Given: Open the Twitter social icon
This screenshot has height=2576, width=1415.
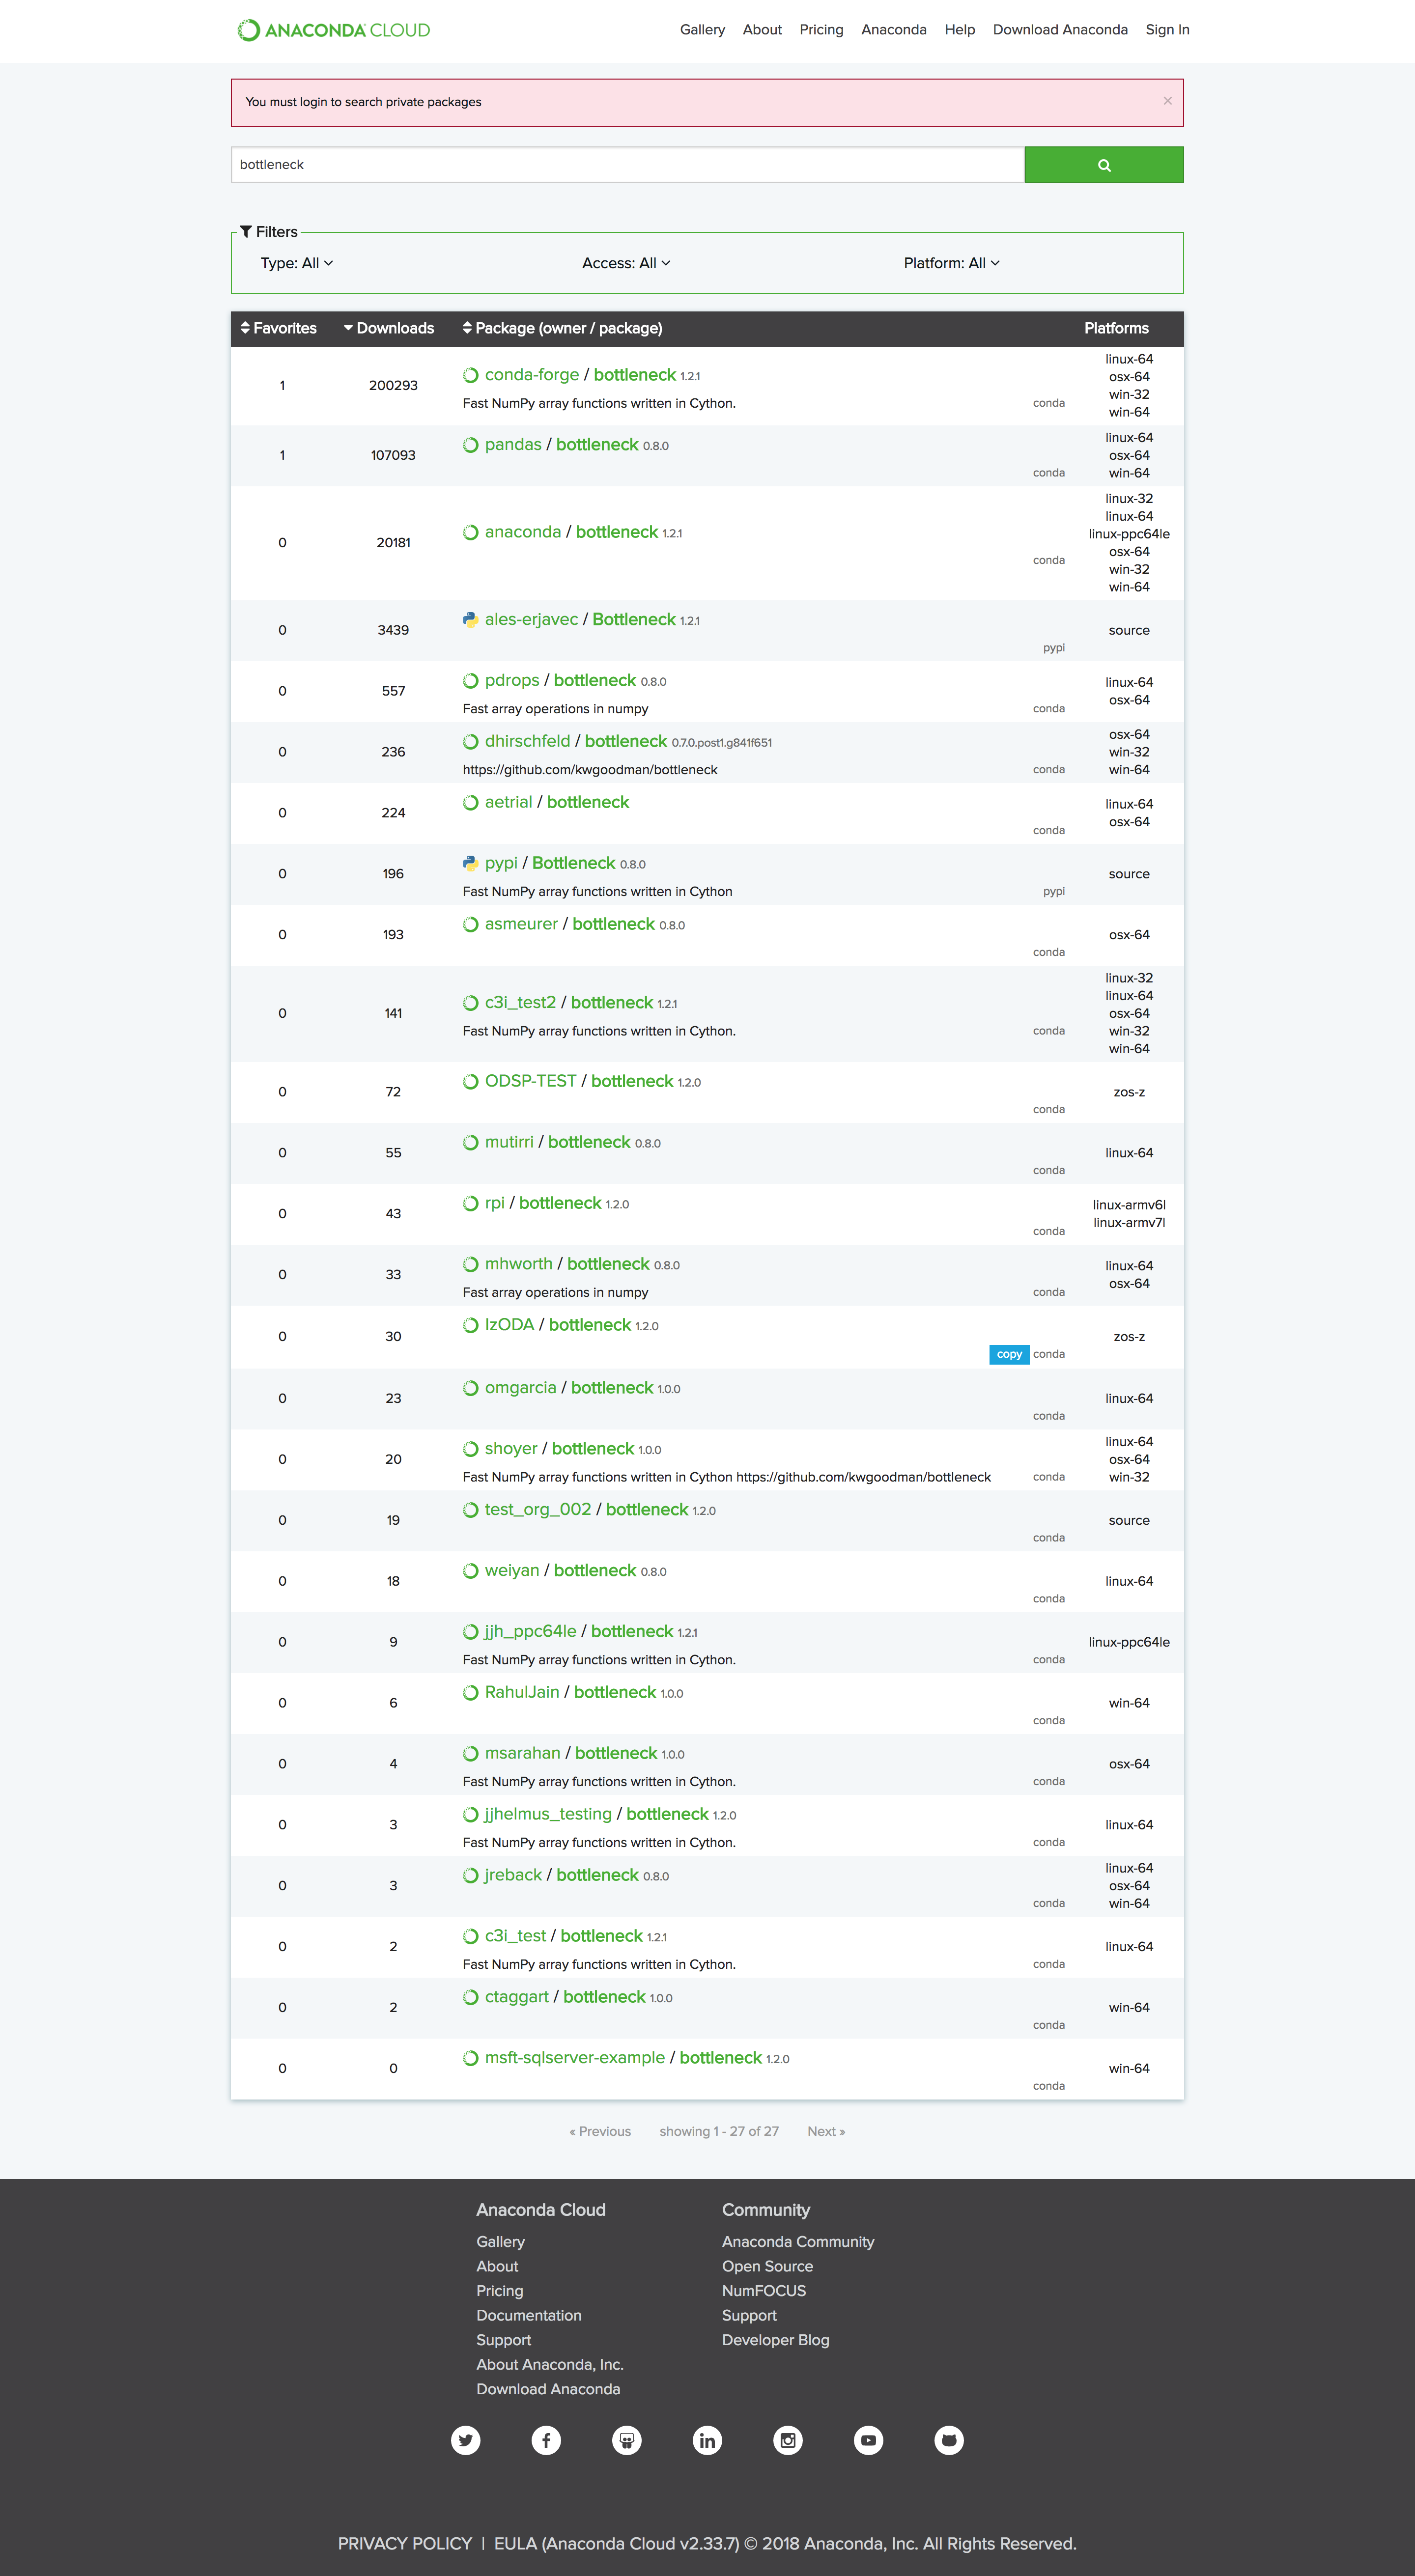Looking at the screenshot, I should pos(465,2440).
